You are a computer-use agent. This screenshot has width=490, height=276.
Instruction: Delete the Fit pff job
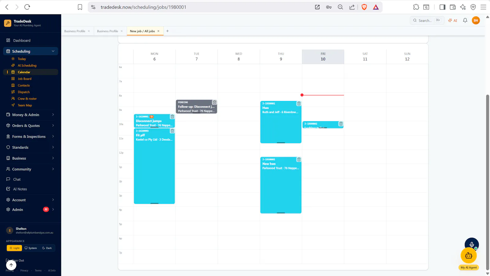[x=172, y=131]
